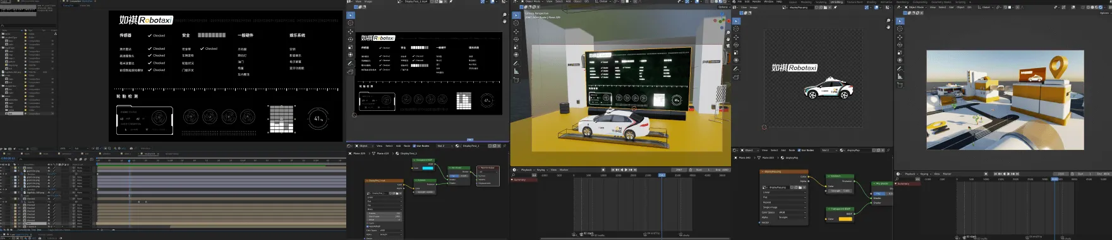Collapse Summary row in first timeline
Image resolution: width=1112 pixels, height=240 pixels.
pyautogui.click(x=512, y=180)
